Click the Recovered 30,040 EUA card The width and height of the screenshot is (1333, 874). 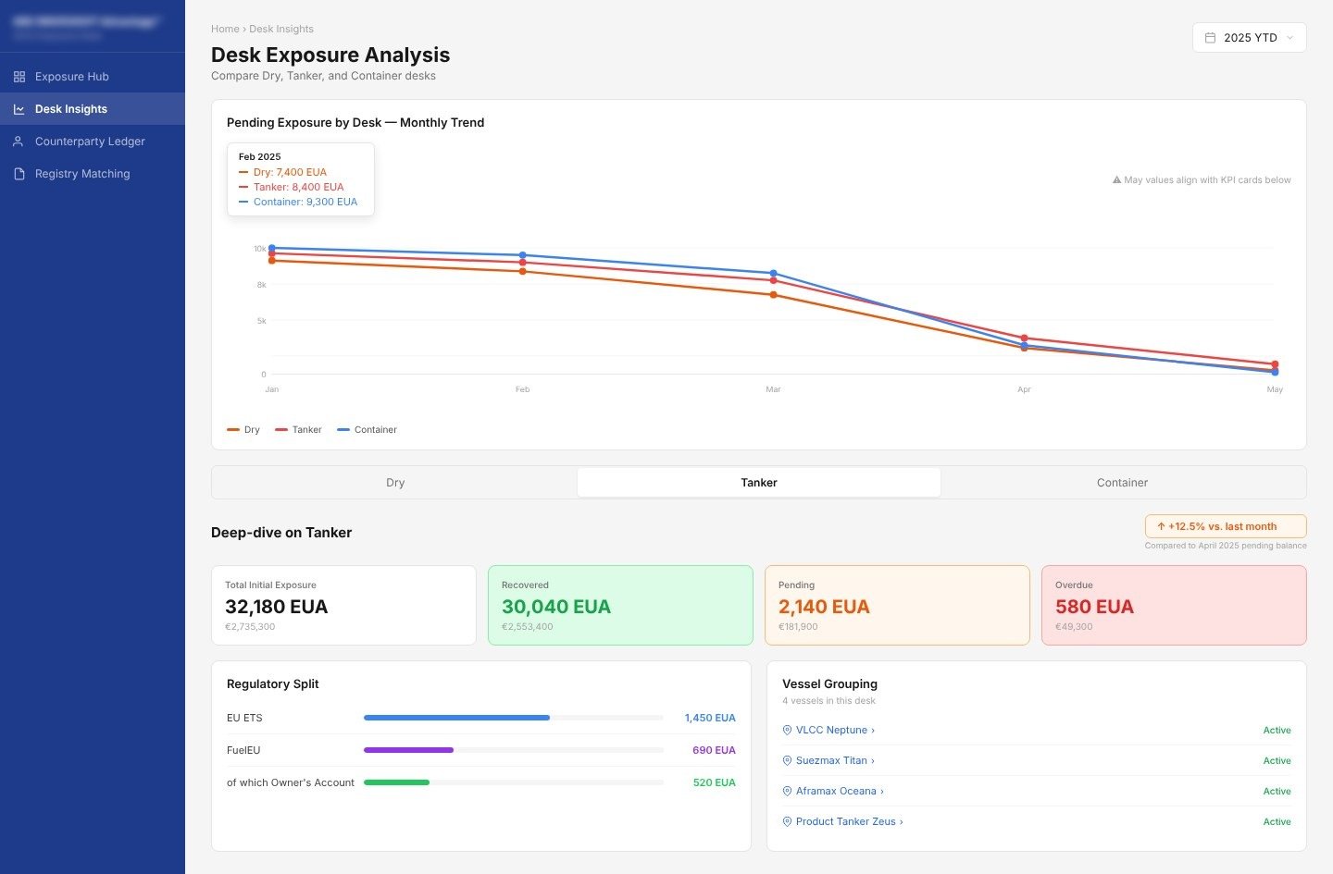(x=620, y=605)
